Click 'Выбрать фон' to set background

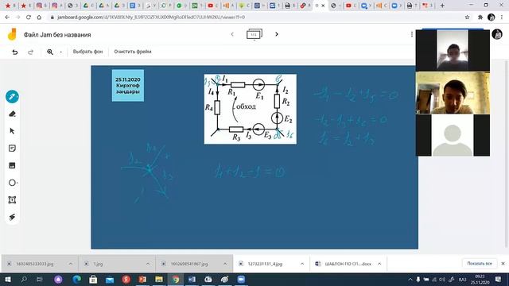pyautogui.click(x=87, y=52)
